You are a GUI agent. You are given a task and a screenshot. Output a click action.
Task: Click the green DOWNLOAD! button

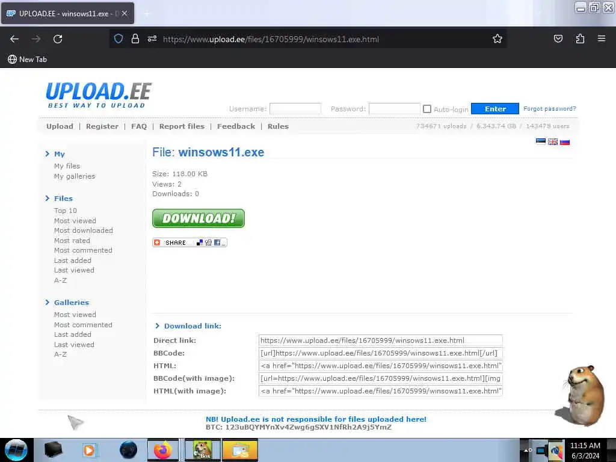coord(199,218)
